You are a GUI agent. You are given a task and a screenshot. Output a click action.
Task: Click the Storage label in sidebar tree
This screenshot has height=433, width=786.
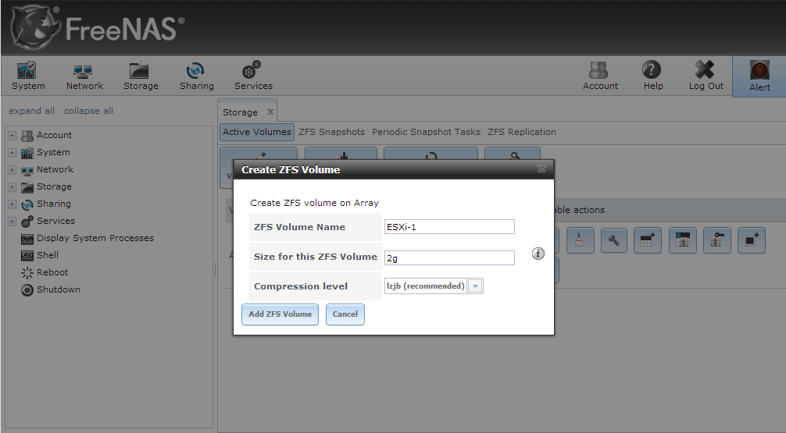tap(54, 186)
